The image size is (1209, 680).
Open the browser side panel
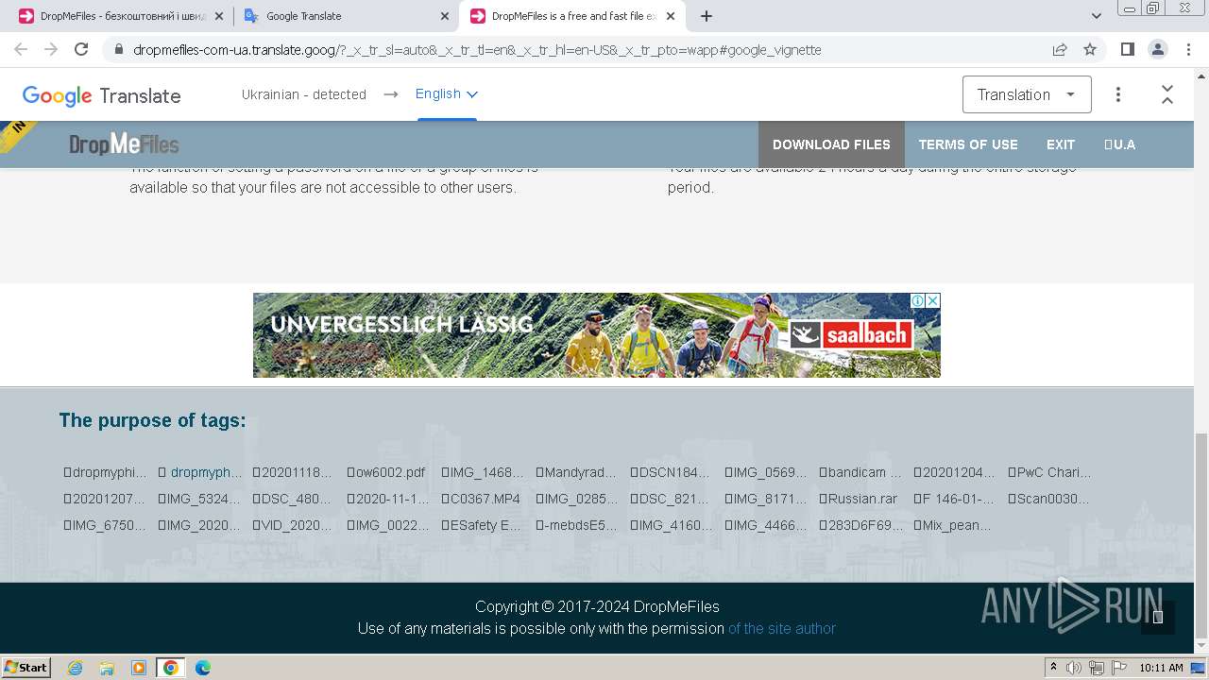[x=1127, y=49]
